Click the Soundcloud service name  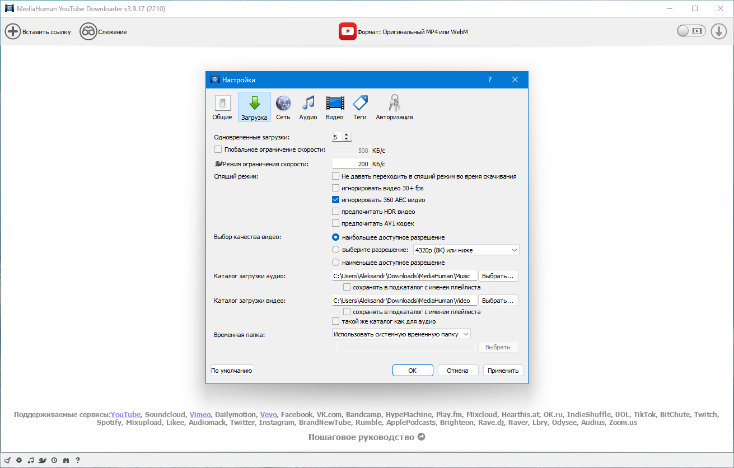165,415
